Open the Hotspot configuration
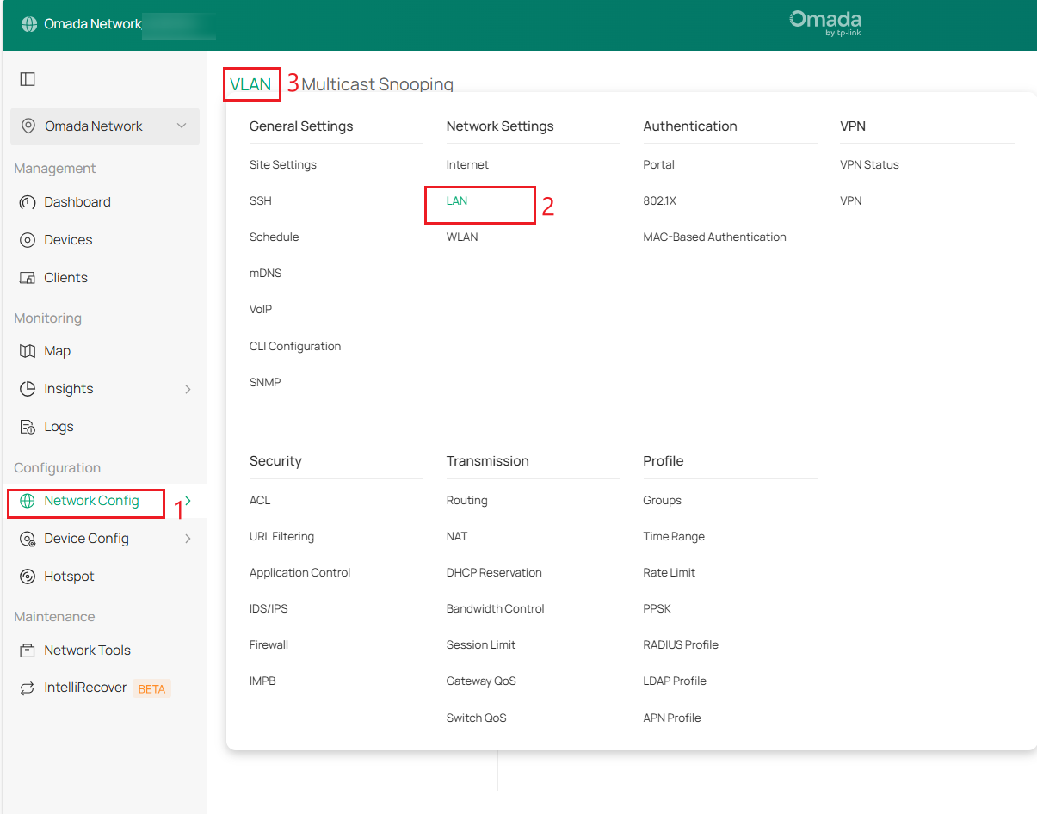1037x814 pixels. click(x=67, y=576)
